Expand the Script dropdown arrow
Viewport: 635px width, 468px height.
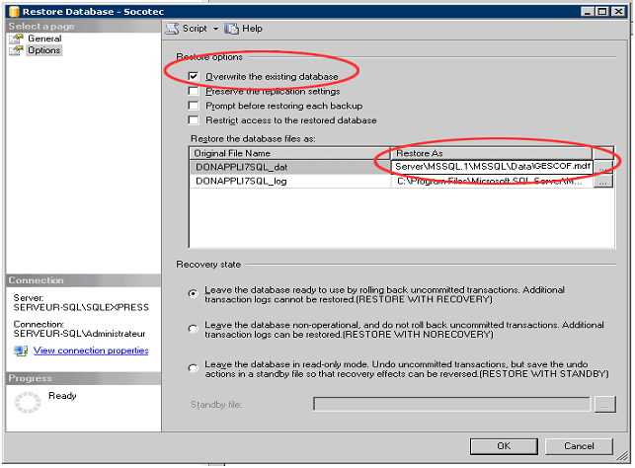215,29
